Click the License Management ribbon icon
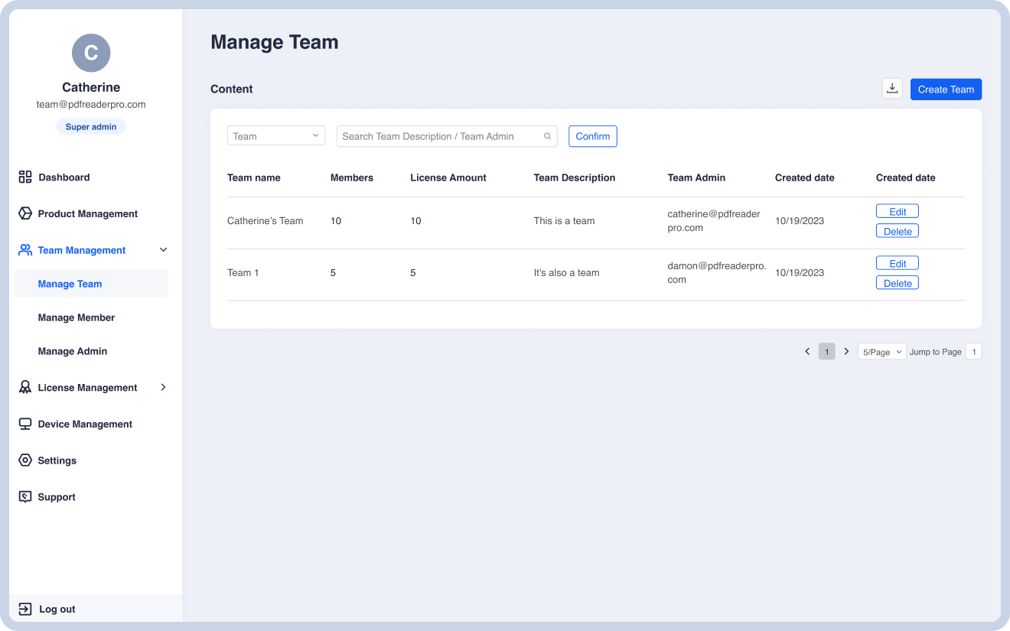The width and height of the screenshot is (1010, 631). (x=25, y=388)
